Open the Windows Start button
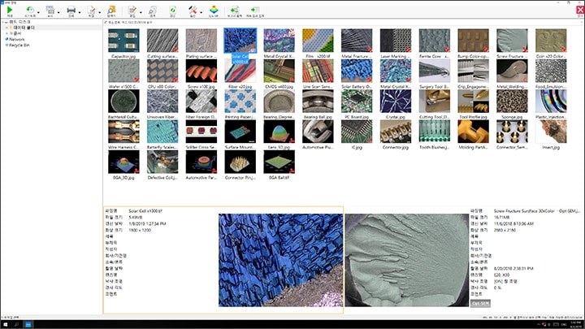 pos(5,323)
